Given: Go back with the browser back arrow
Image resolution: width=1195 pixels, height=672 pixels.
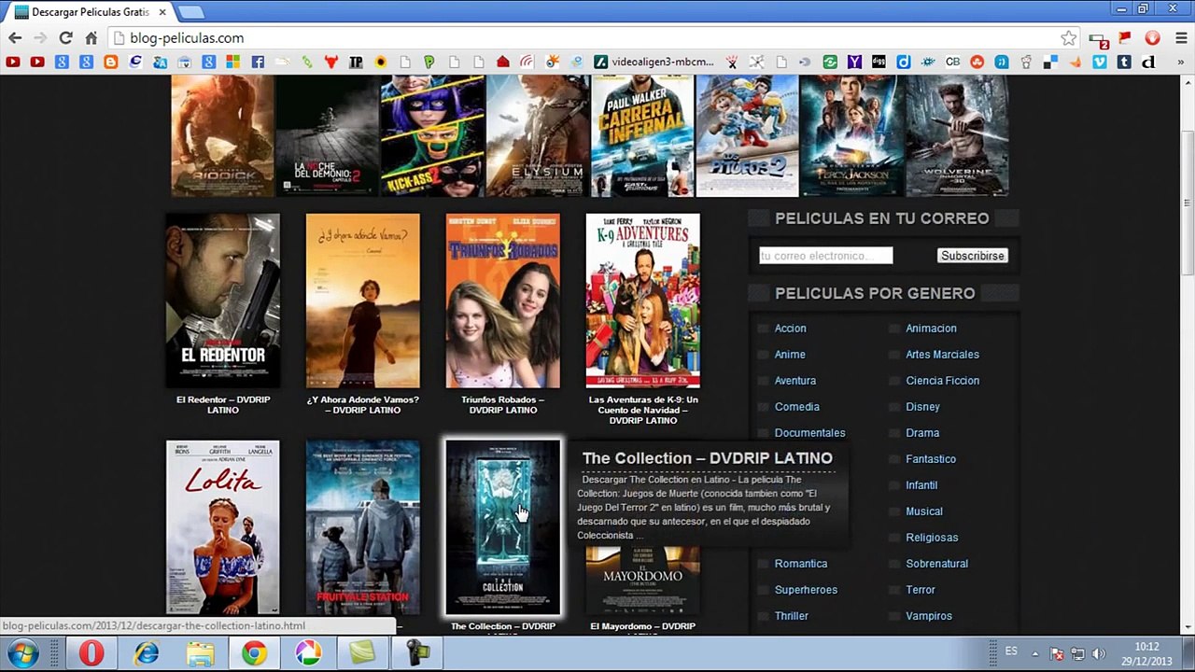Looking at the screenshot, I should click(15, 38).
